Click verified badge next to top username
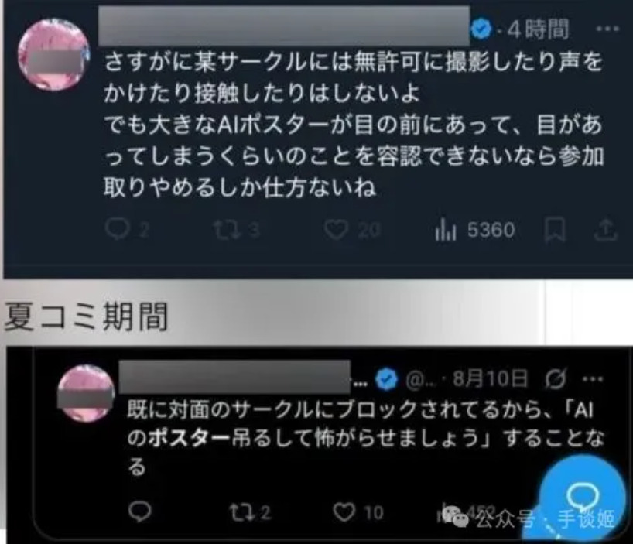This screenshot has height=544, width=633. (481, 29)
